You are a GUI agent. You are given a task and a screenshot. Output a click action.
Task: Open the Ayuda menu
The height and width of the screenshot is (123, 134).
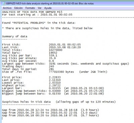48,8
